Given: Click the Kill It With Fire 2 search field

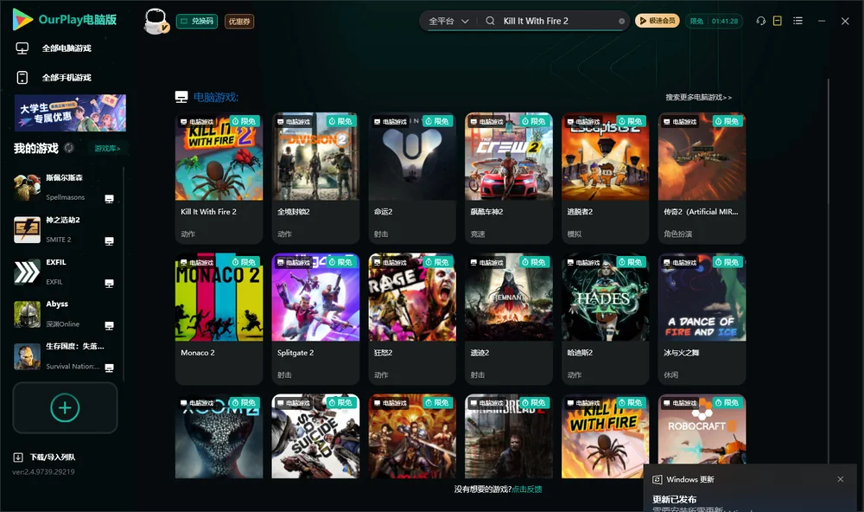Looking at the screenshot, I should coord(556,21).
